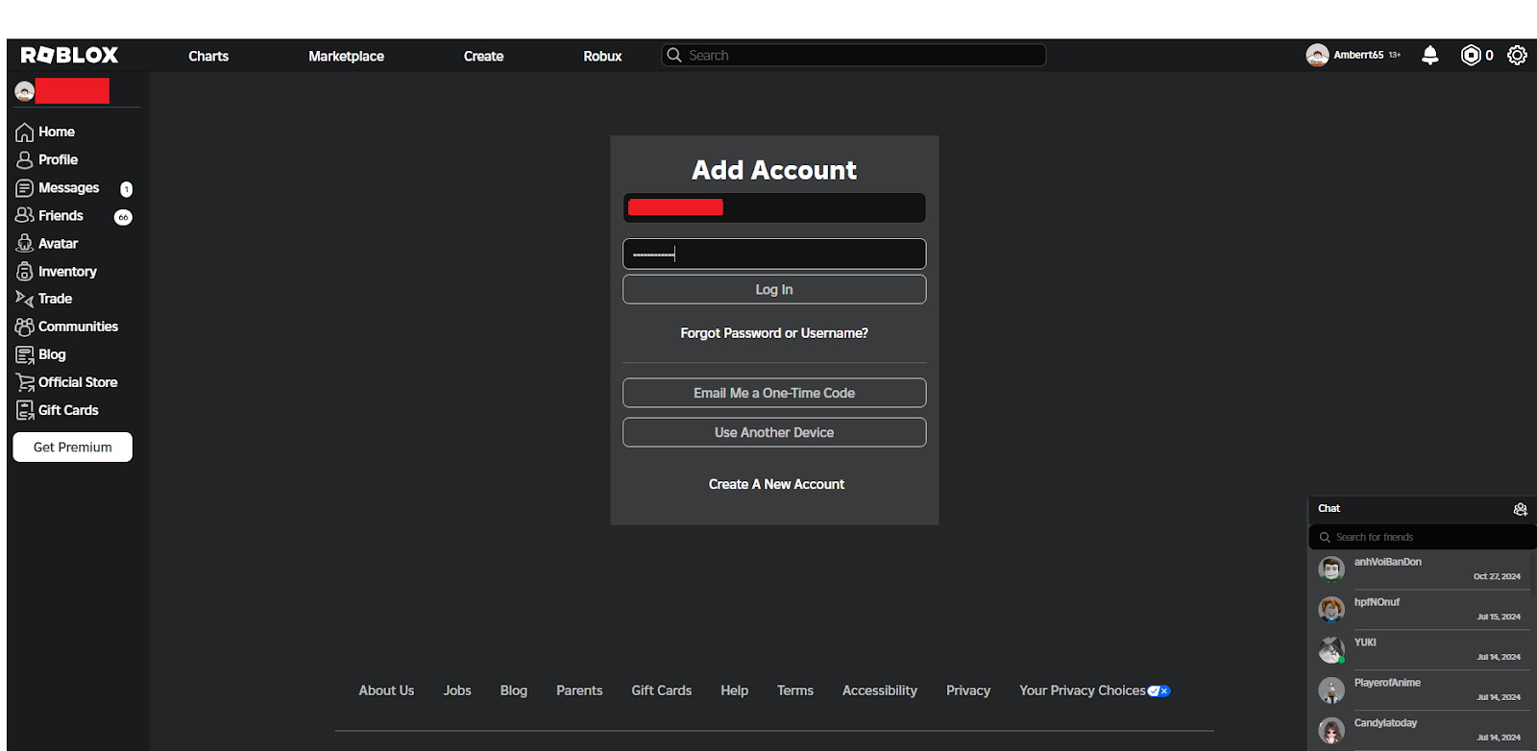The height and width of the screenshot is (751, 1537).
Task: Focus the password input field
Action: [774, 254]
